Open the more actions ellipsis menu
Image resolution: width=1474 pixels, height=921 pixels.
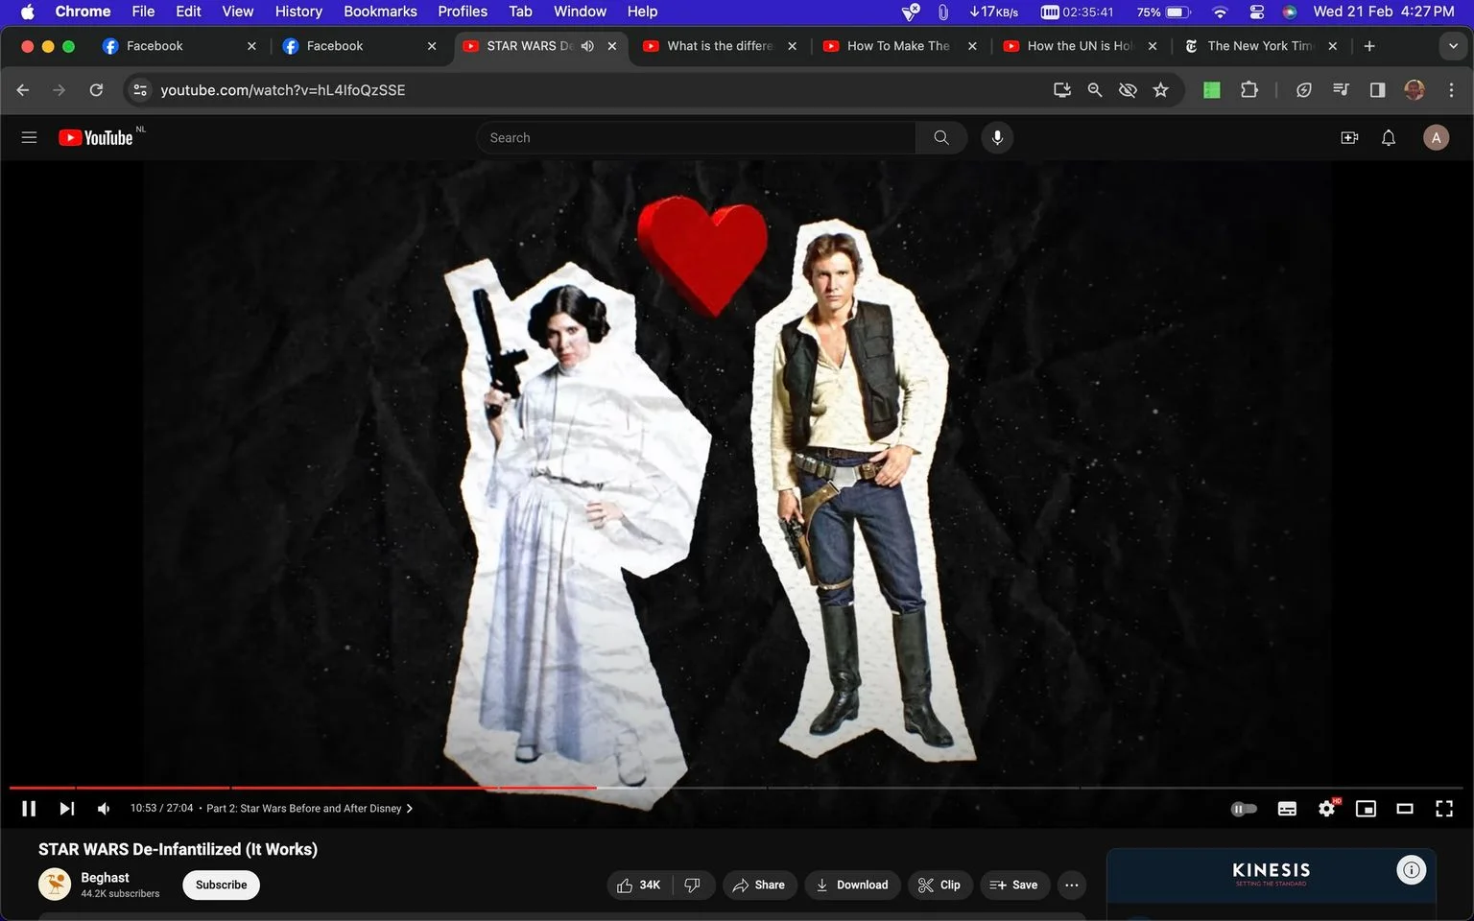click(1072, 885)
